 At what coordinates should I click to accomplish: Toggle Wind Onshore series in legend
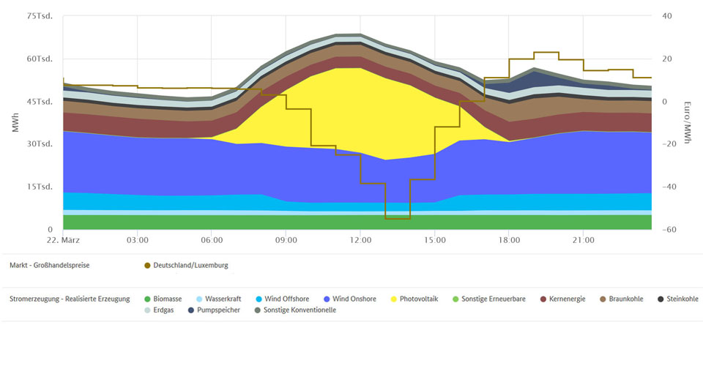[350, 299]
